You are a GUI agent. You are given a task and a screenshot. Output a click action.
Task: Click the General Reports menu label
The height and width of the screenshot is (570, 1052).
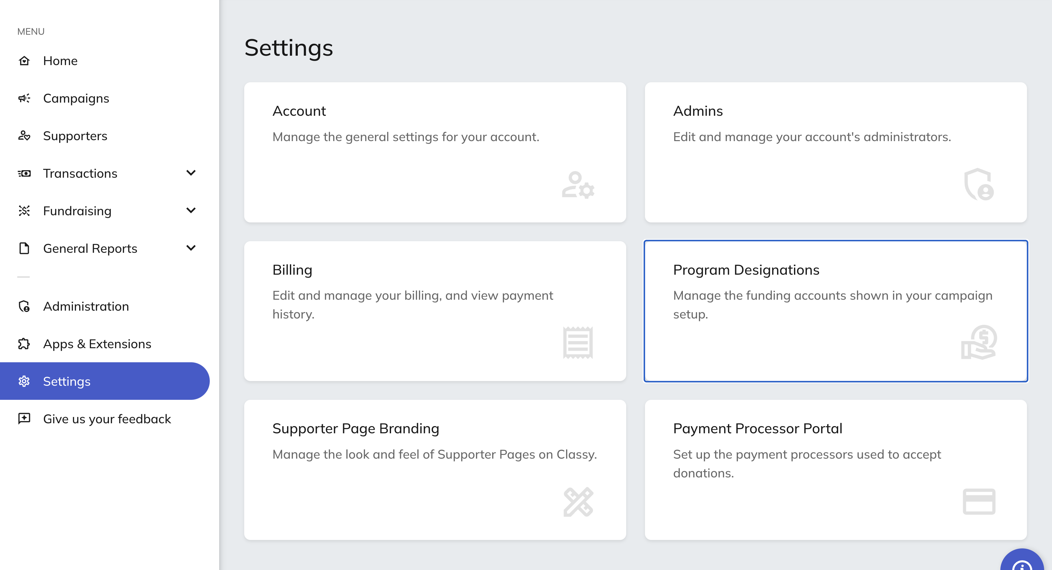click(x=90, y=249)
